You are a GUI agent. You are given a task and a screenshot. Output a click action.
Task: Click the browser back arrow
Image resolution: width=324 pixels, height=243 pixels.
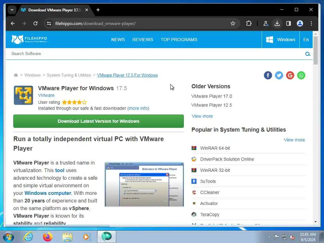click(x=13, y=23)
